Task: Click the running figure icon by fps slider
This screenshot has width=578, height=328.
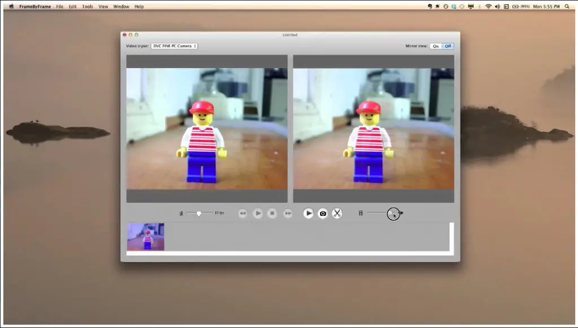Action: coord(181,213)
